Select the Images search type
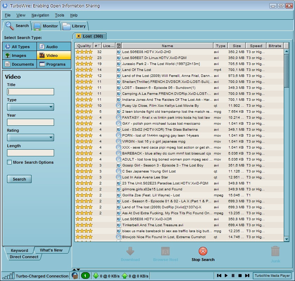295x281 pixels. click(20, 55)
